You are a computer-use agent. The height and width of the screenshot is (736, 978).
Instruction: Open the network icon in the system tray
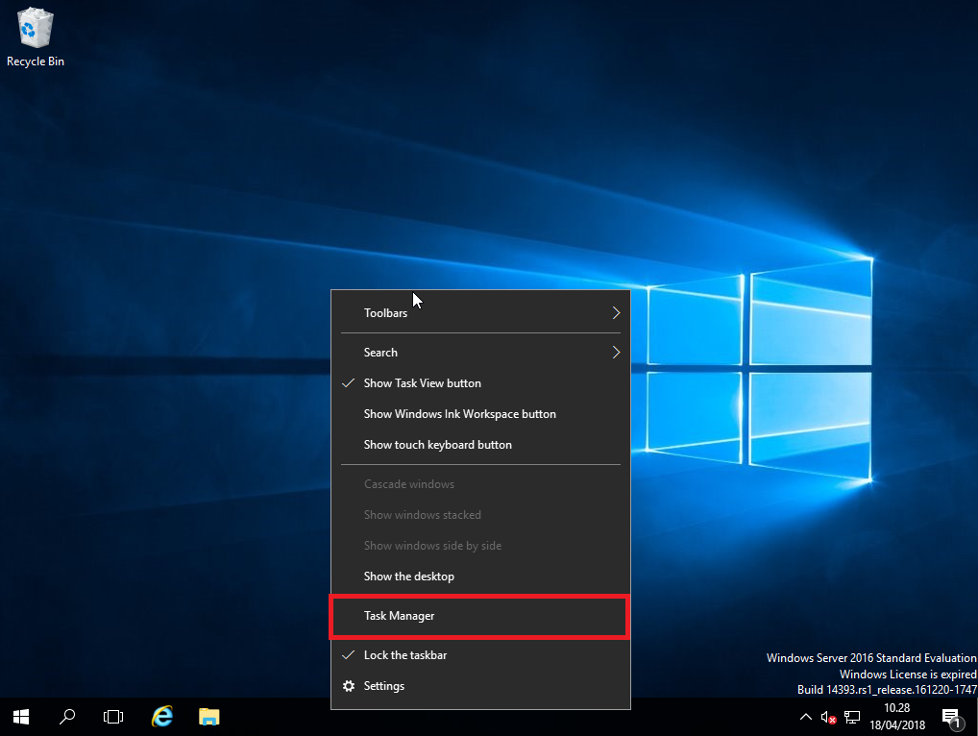pos(852,717)
